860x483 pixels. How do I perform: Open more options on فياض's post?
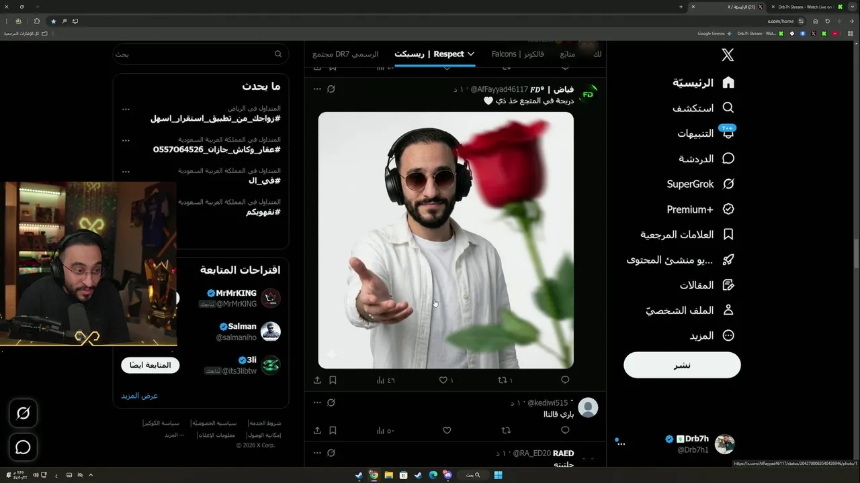coord(317,89)
